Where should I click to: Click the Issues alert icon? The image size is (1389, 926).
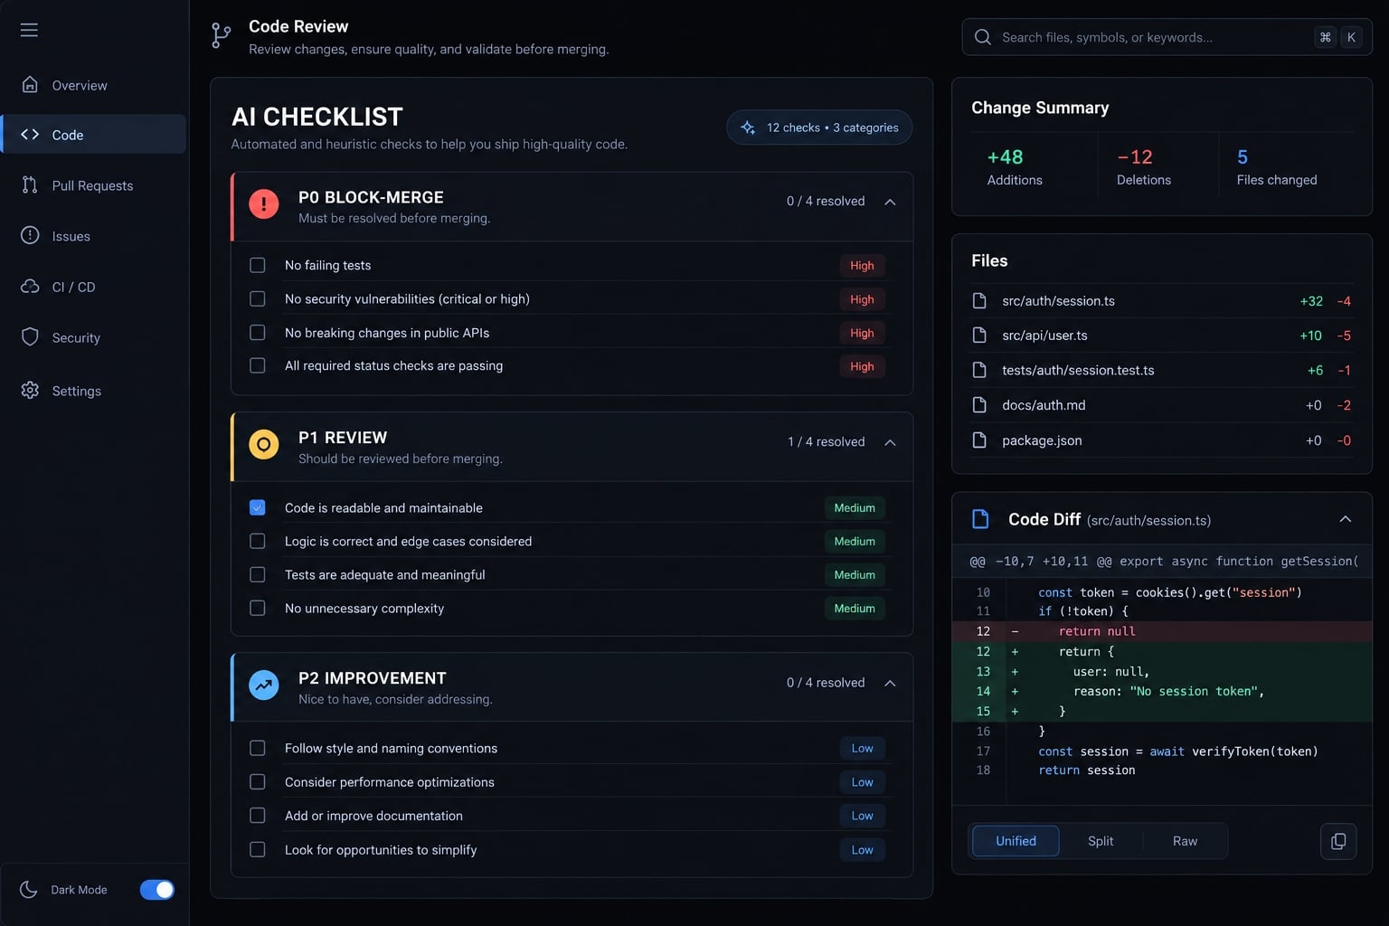coord(30,235)
